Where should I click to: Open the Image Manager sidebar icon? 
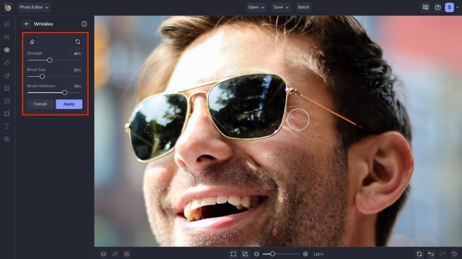pyautogui.click(x=7, y=24)
